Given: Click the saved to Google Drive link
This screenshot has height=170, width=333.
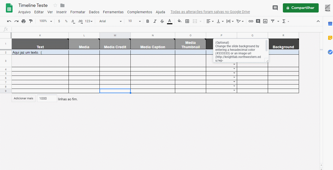Looking at the screenshot, I should (210, 12).
